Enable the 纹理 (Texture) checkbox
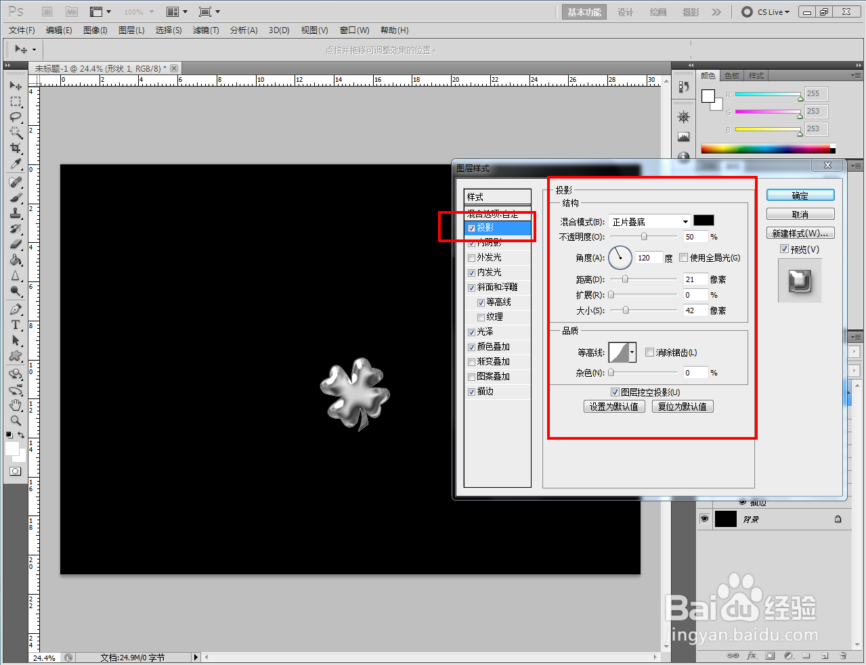This screenshot has height=665, width=866. point(481,317)
